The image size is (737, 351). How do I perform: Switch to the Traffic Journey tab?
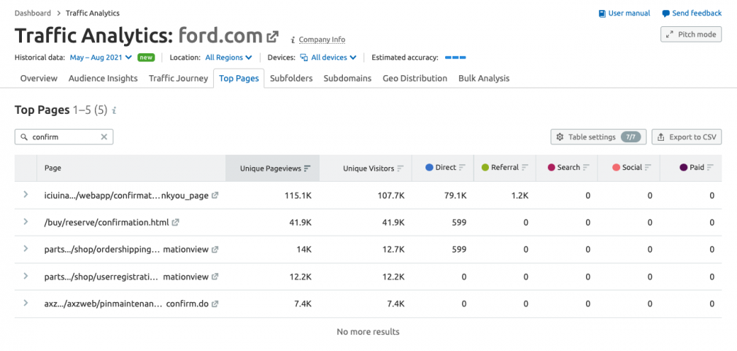(178, 79)
